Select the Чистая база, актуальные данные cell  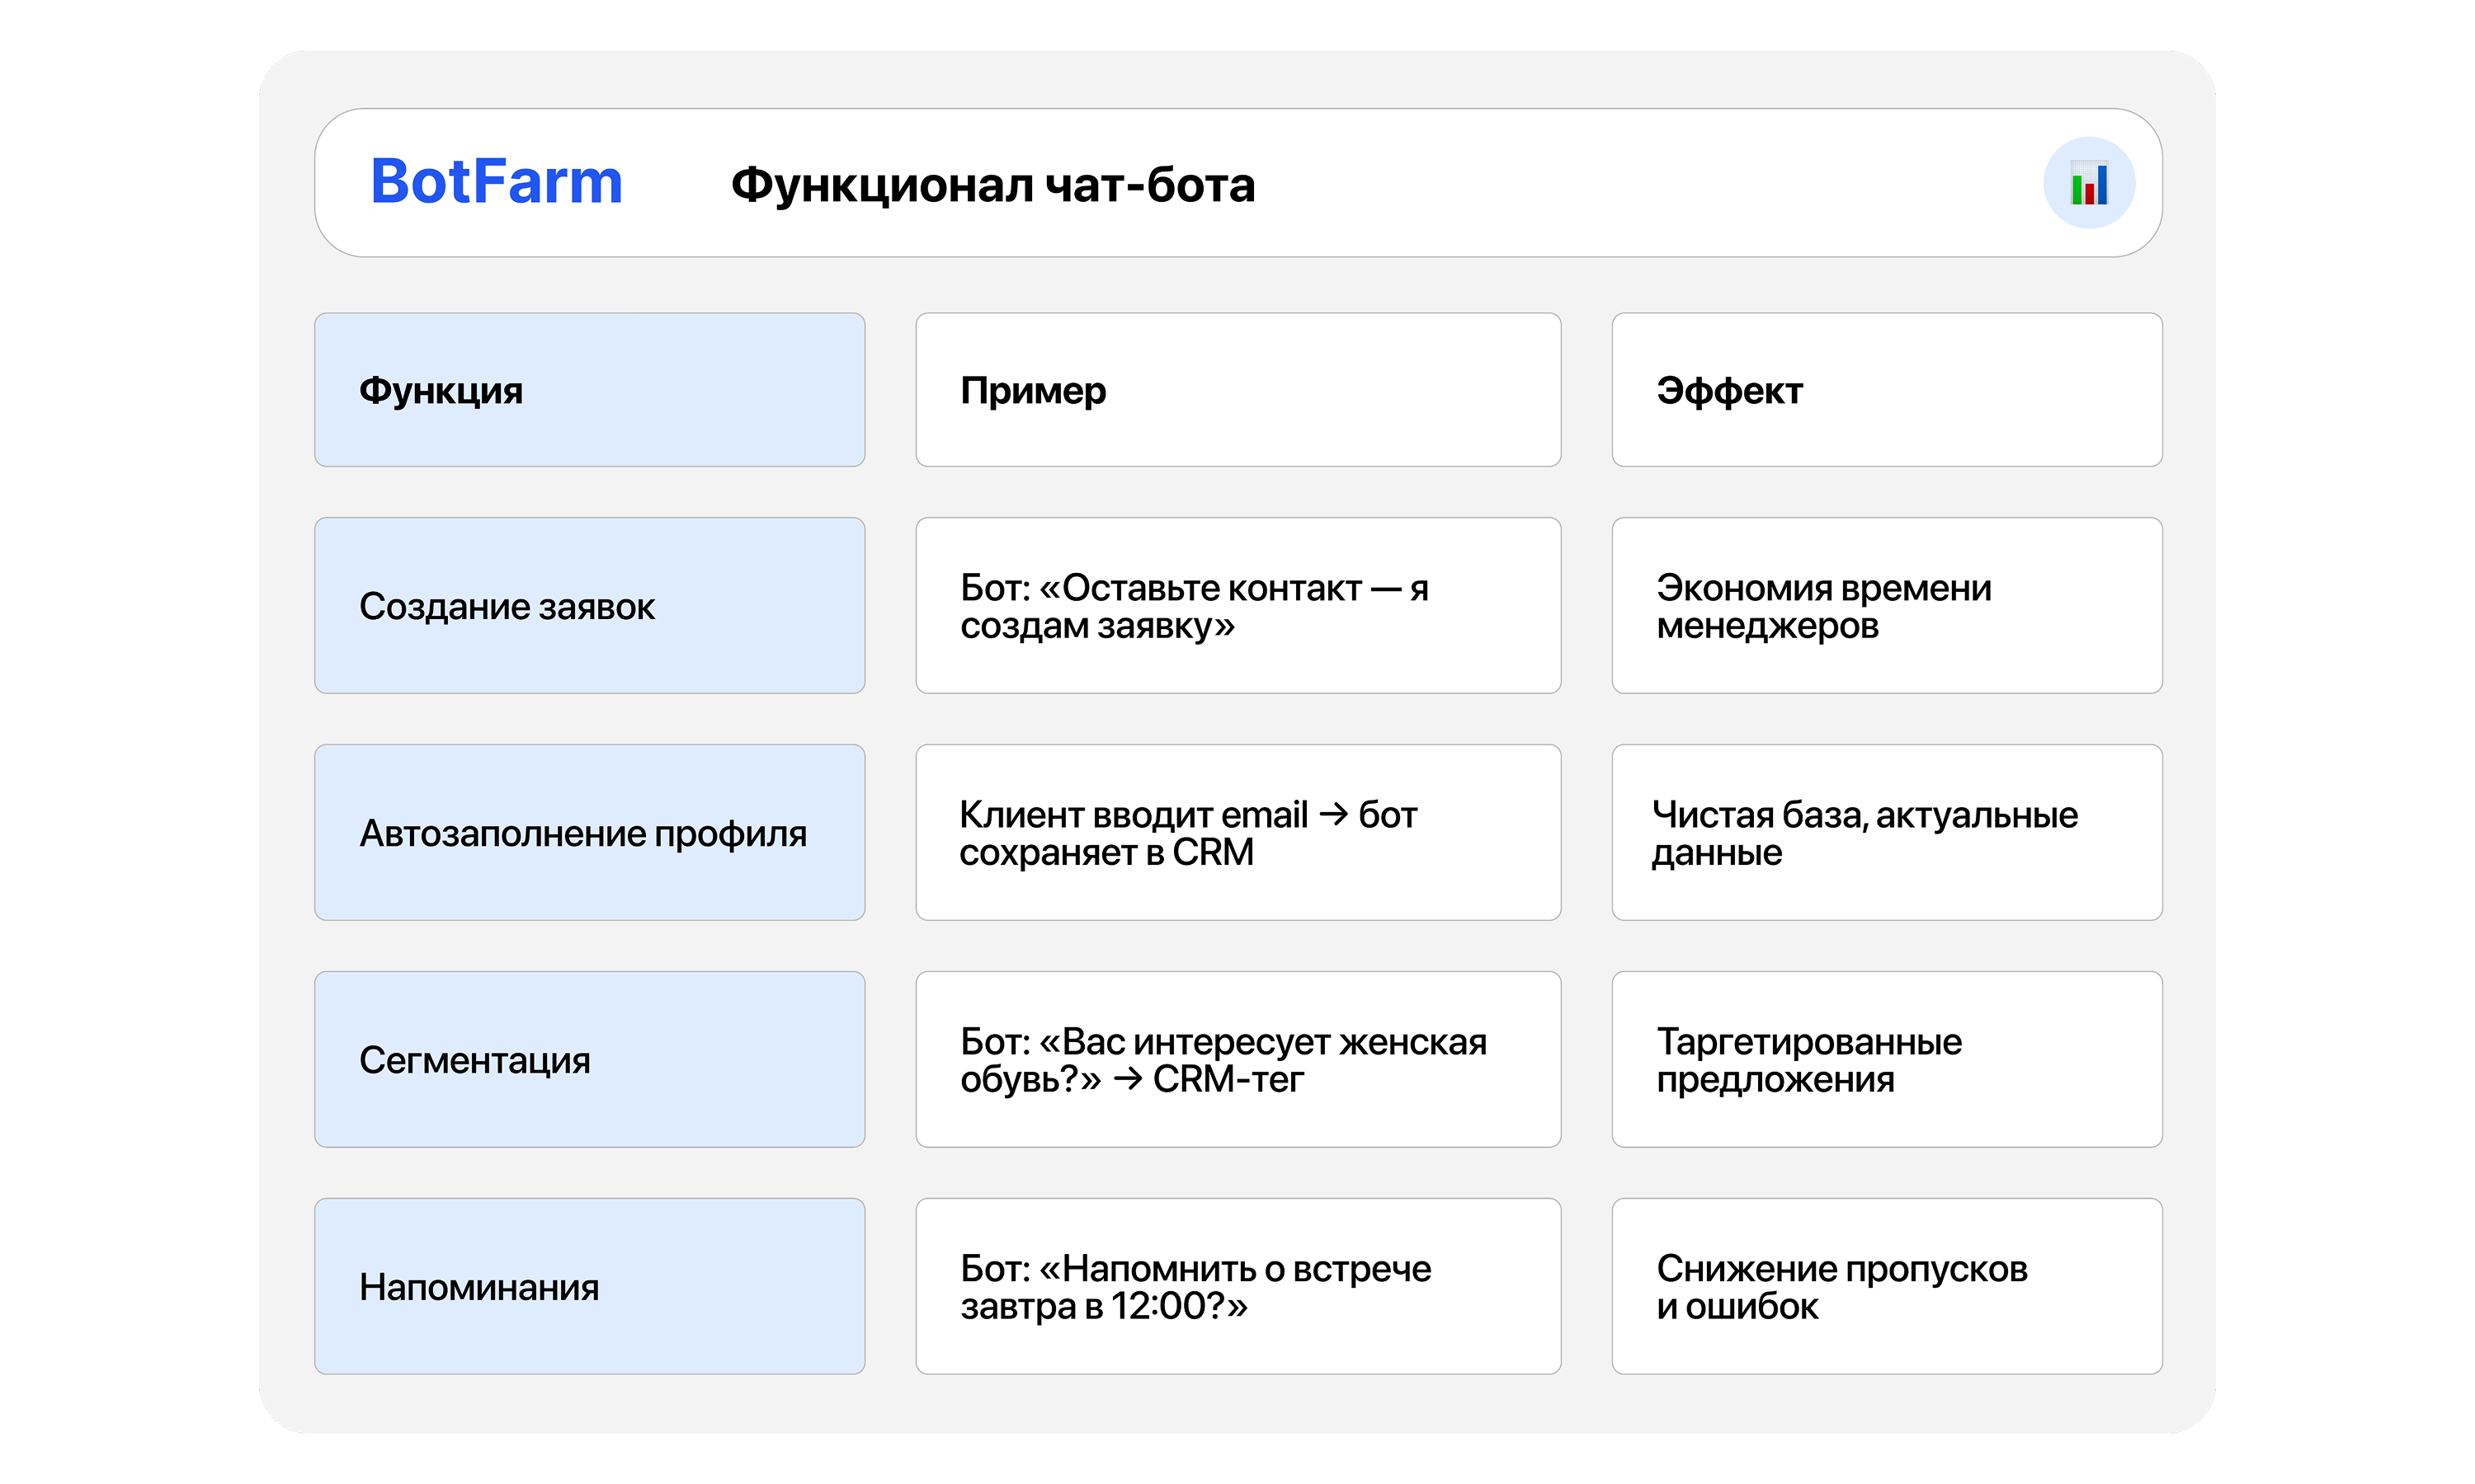1886,833
